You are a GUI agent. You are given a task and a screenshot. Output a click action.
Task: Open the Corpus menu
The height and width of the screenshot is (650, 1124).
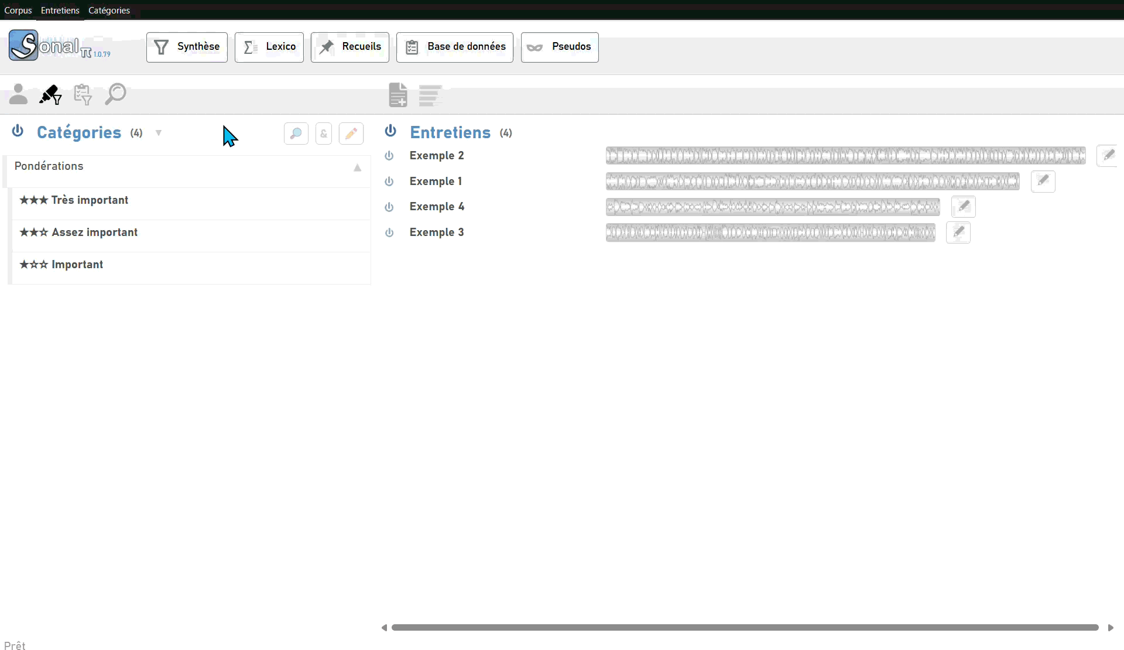click(x=18, y=10)
